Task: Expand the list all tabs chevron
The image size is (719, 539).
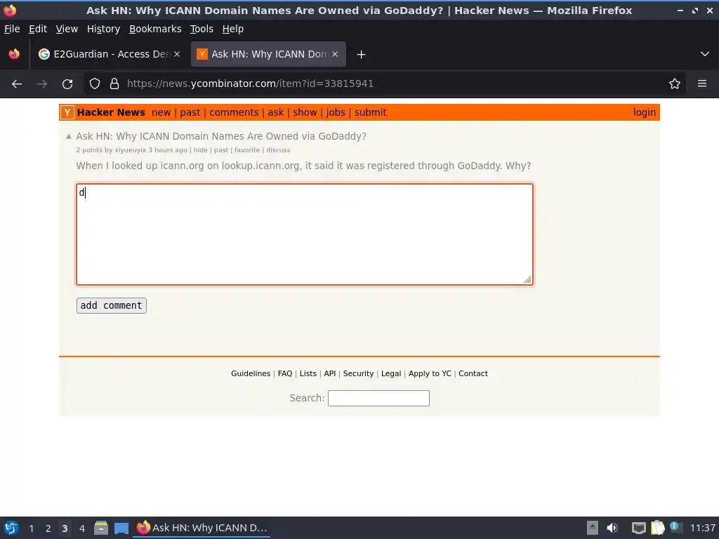Action: [x=705, y=54]
